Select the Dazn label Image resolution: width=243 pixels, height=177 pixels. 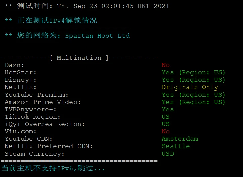(x=14, y=65)
